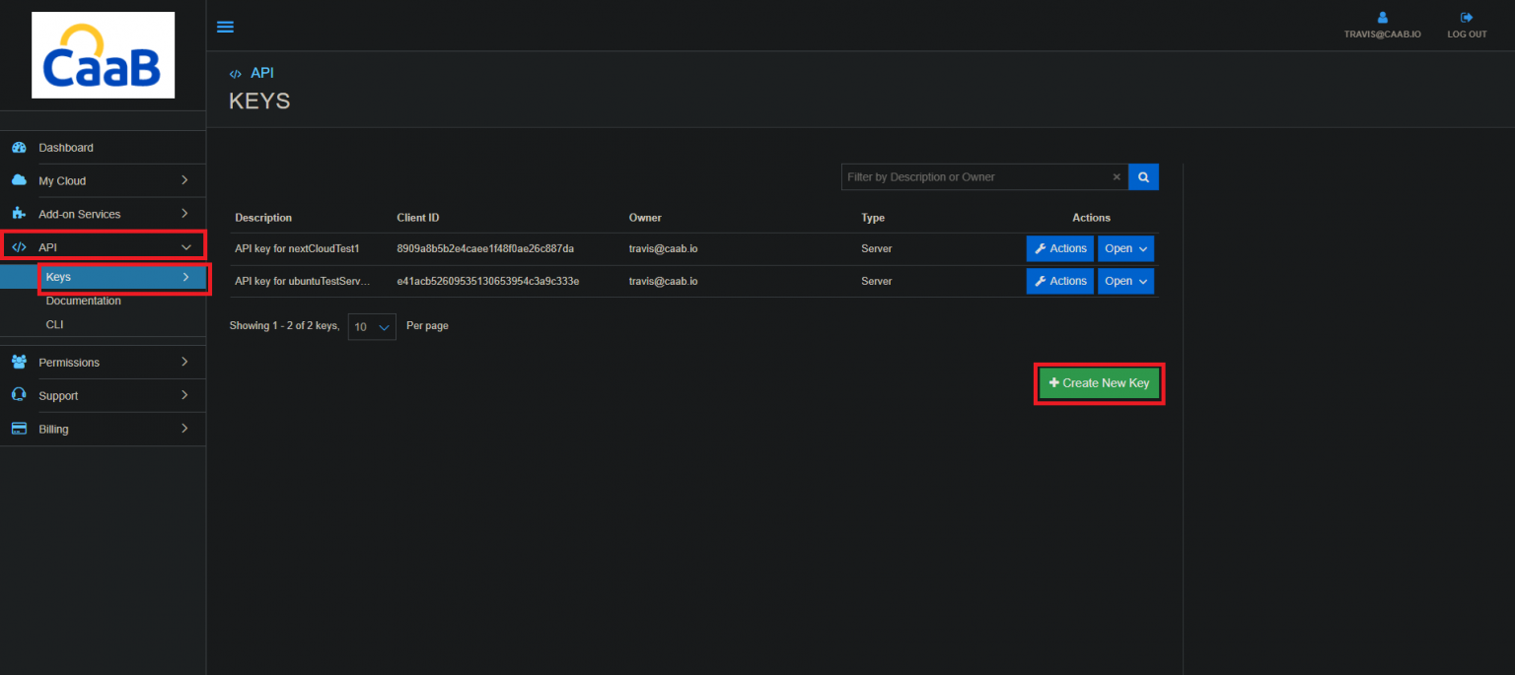Click the Support headset icon

click(21, 395)
